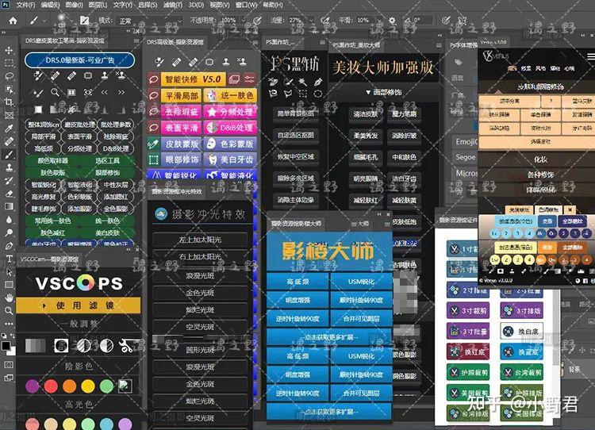Toggle pressure for opacity icon
The image size is (595, 430).
[x=257, y=20]
